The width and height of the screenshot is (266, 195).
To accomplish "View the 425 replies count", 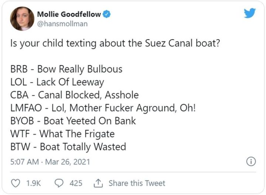I will click(x=76, y=183).
